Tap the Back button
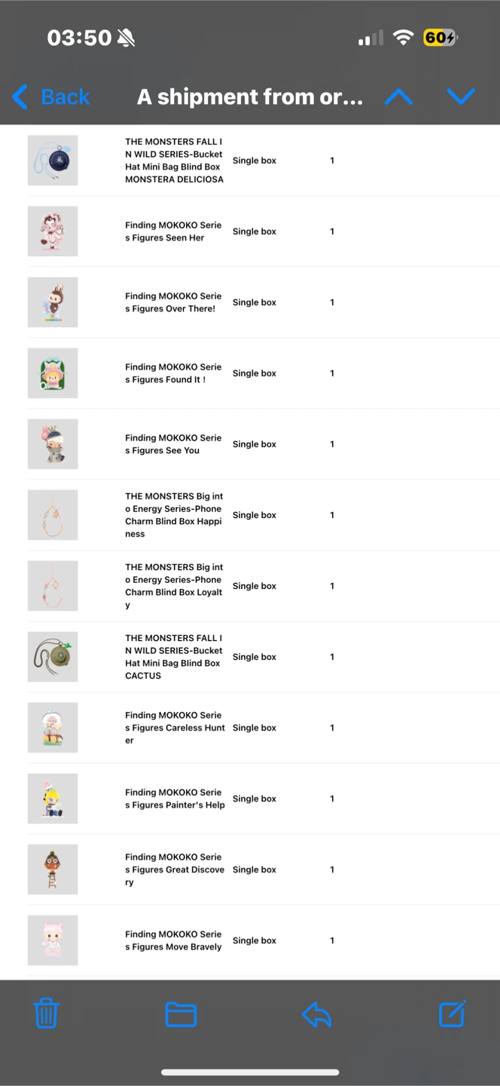 (x=65, y=97)
